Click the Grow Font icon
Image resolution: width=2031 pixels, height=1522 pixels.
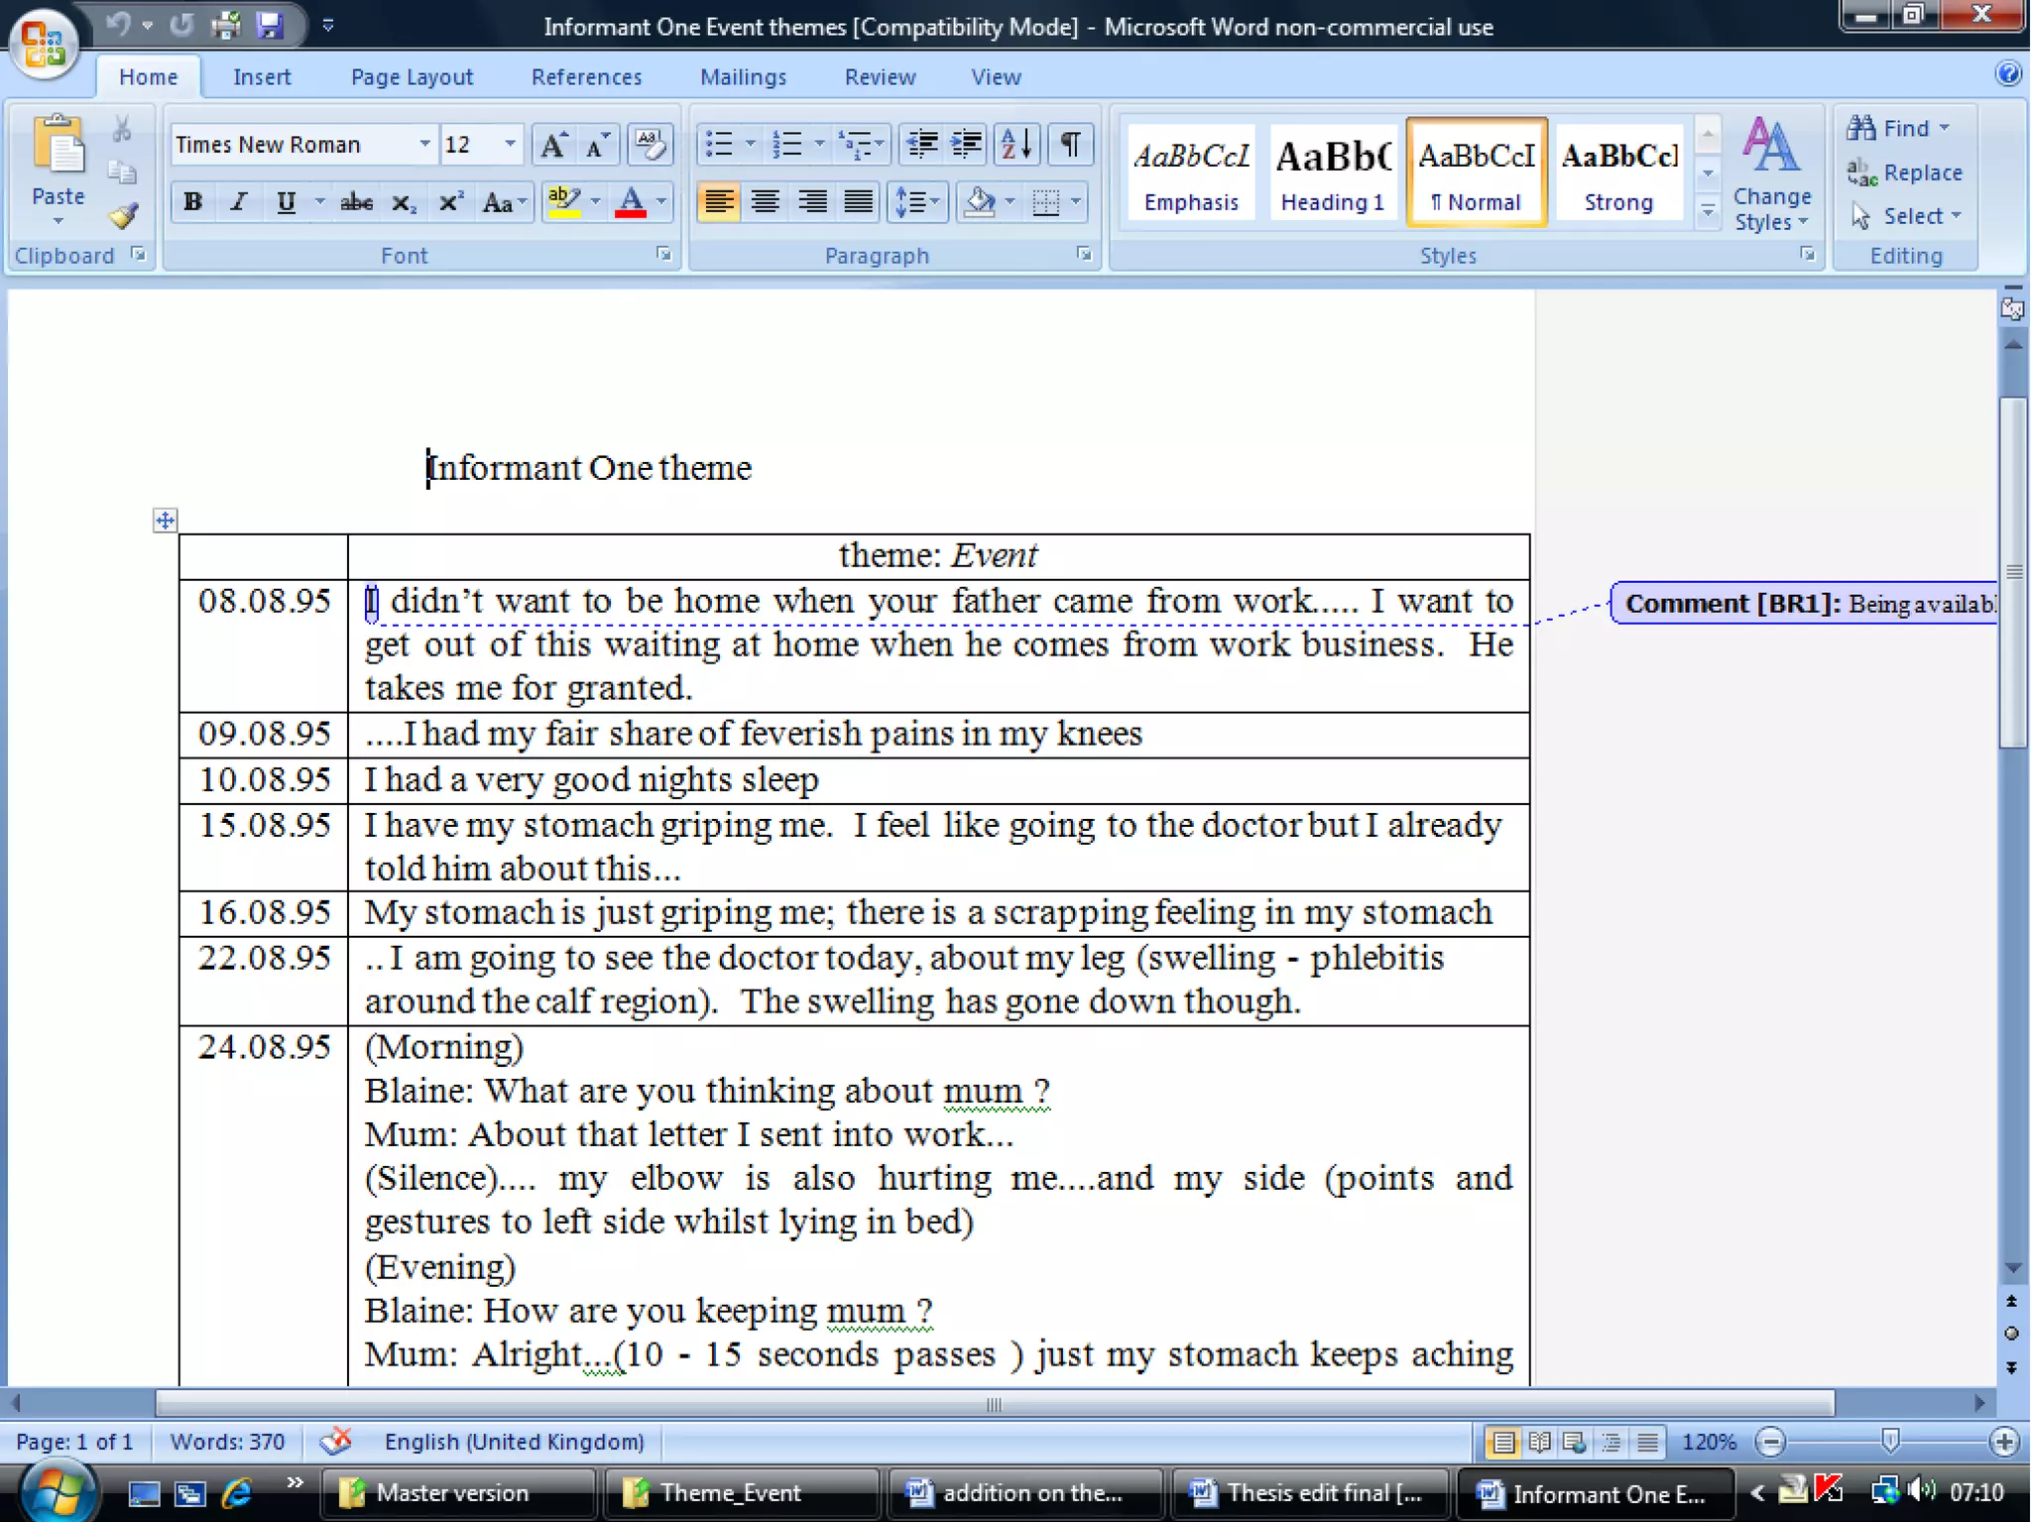pyautogui.click(x=553, y=146)
